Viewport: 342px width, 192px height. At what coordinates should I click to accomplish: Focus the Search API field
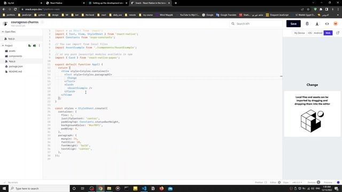pos(256,23)
